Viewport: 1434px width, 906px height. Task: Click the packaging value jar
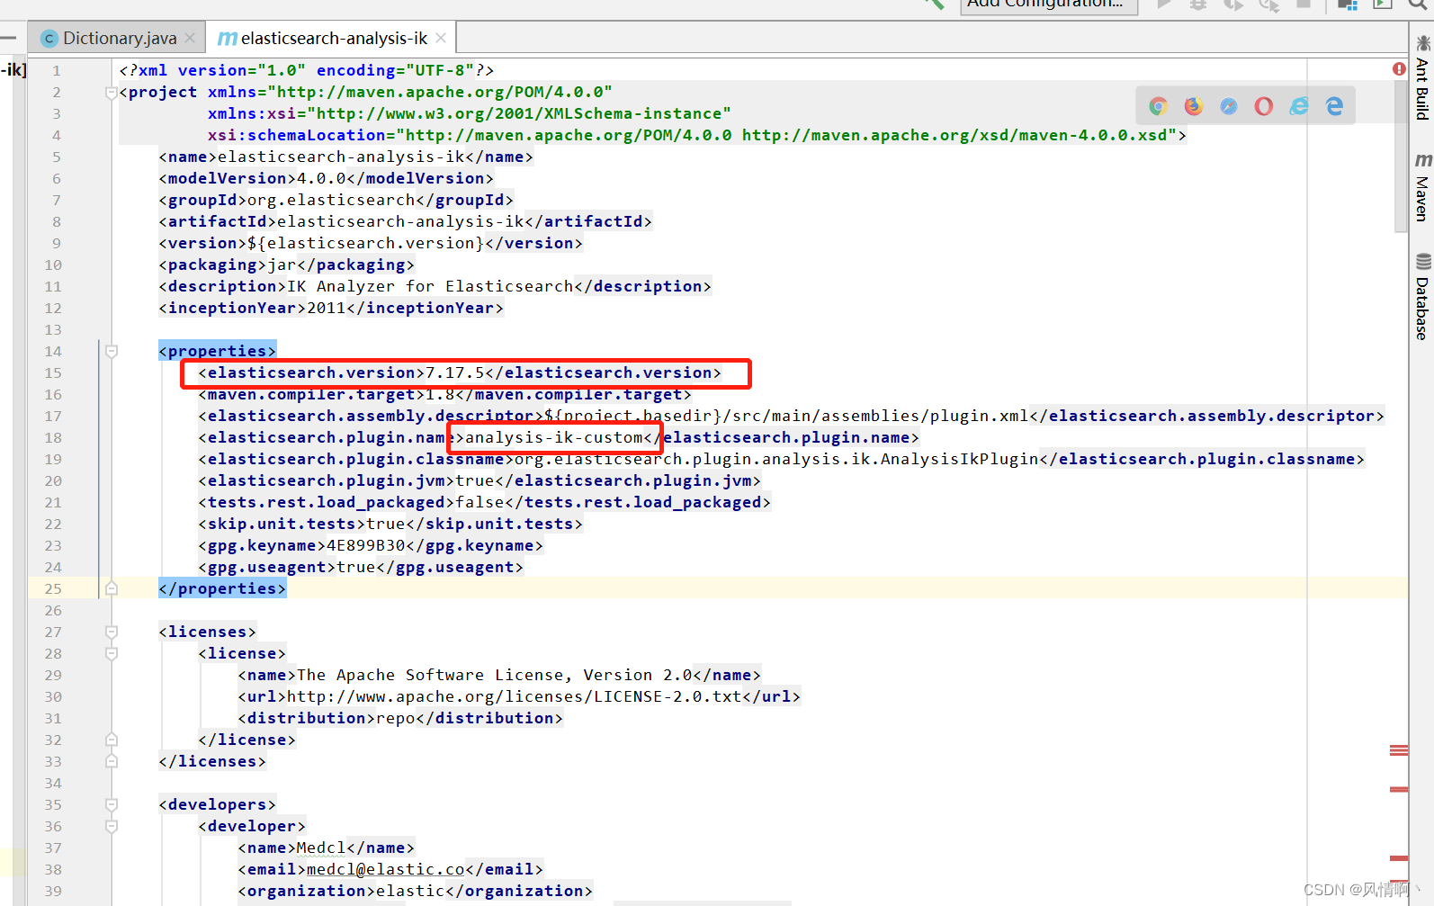[x=282, y=265]
